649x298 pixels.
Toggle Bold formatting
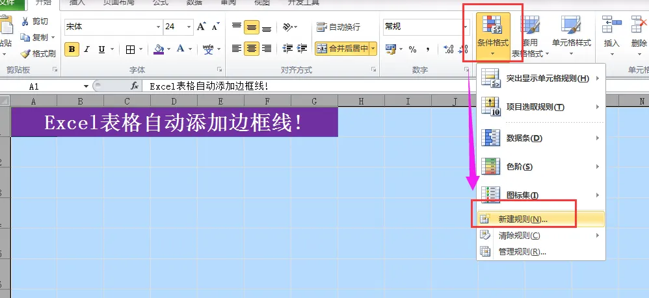click(72, 49)
